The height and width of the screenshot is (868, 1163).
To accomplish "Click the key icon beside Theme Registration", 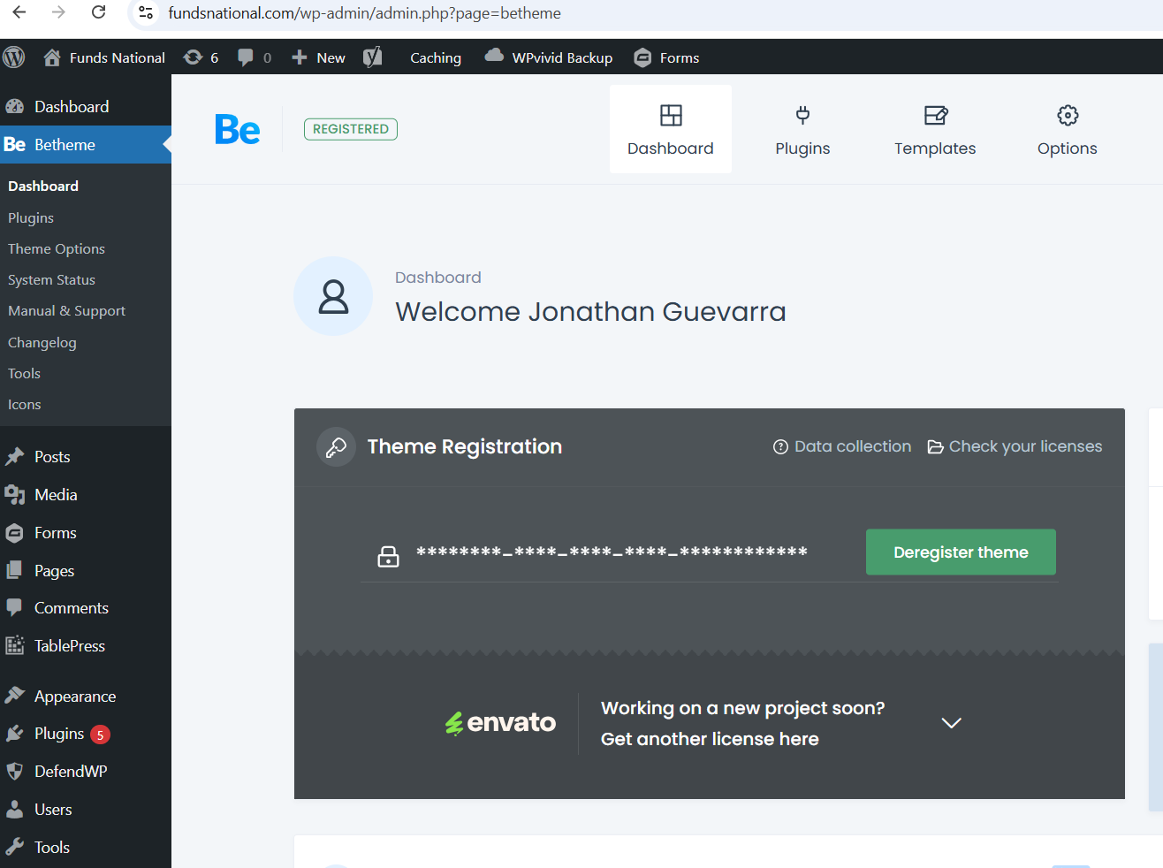I will (336, 447).
